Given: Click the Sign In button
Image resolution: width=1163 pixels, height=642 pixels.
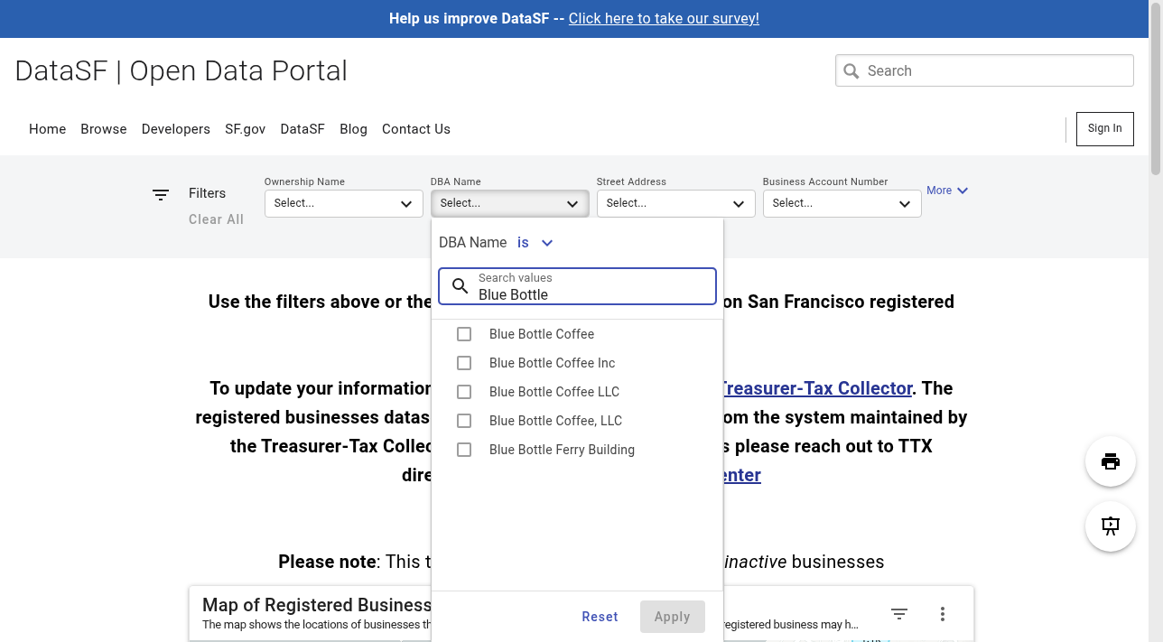Looking at the screenshot, I should click(x=1104, y=128).
